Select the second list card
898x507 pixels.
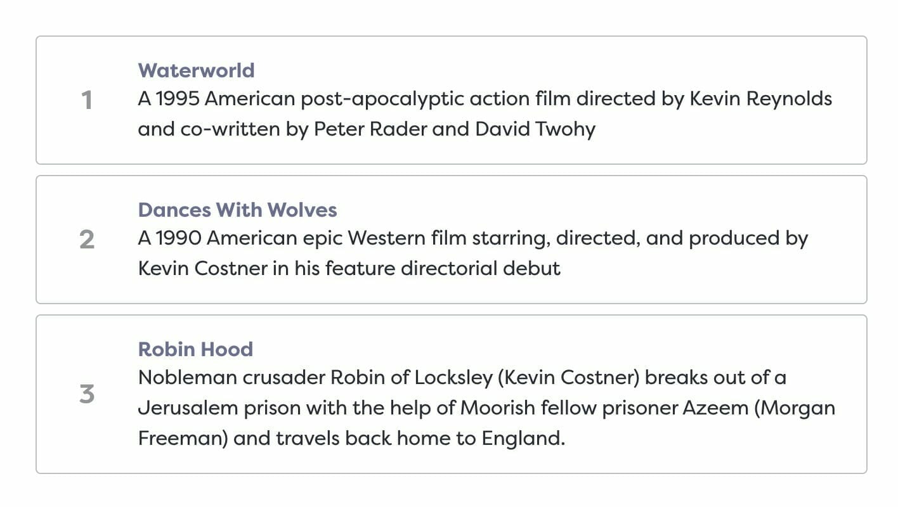point(452,240)
